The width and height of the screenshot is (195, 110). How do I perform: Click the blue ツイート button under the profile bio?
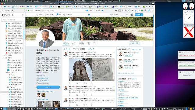(x=48, y=87)
